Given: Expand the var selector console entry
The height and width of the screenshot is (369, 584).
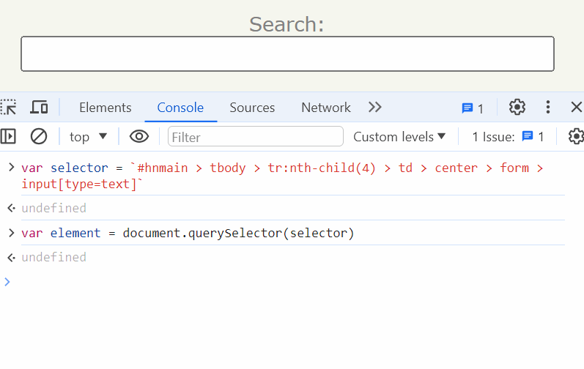Looking at the screenshot, I should [11, 168].
